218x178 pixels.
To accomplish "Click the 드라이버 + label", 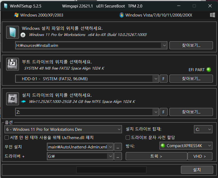I will click(x=15, y=156).
